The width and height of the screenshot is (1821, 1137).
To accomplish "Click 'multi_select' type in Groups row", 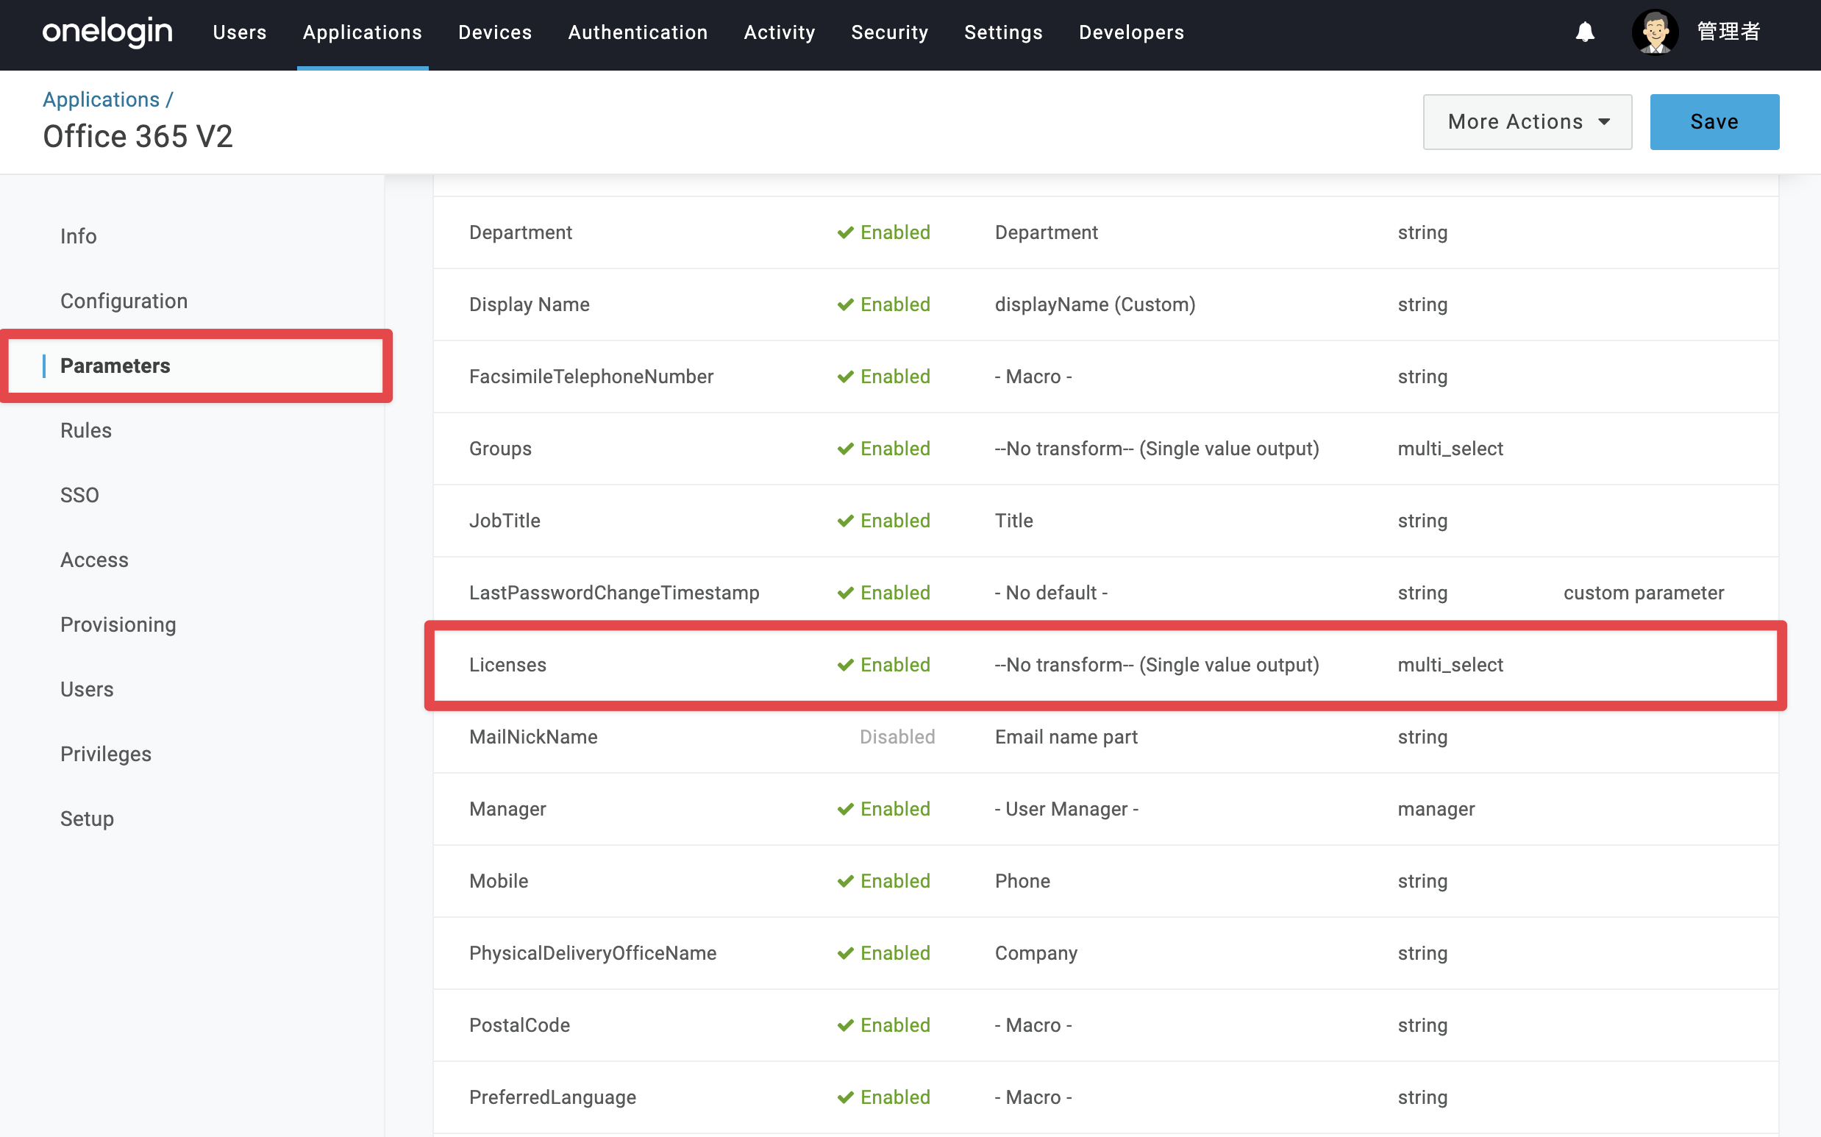I will point(1450,448).
